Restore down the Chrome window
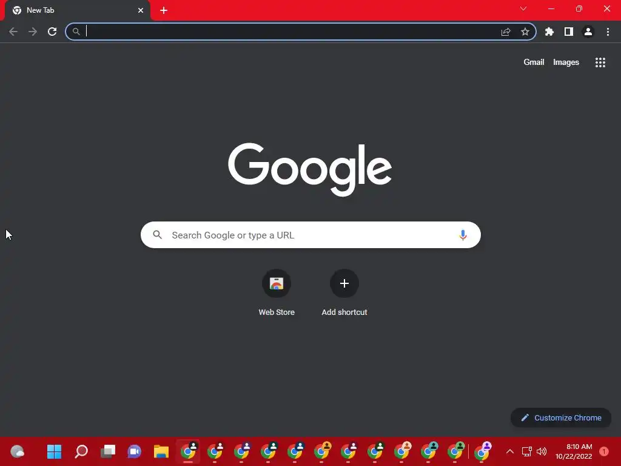This screenshot has width=621, height=466. [x=579, y=8]
